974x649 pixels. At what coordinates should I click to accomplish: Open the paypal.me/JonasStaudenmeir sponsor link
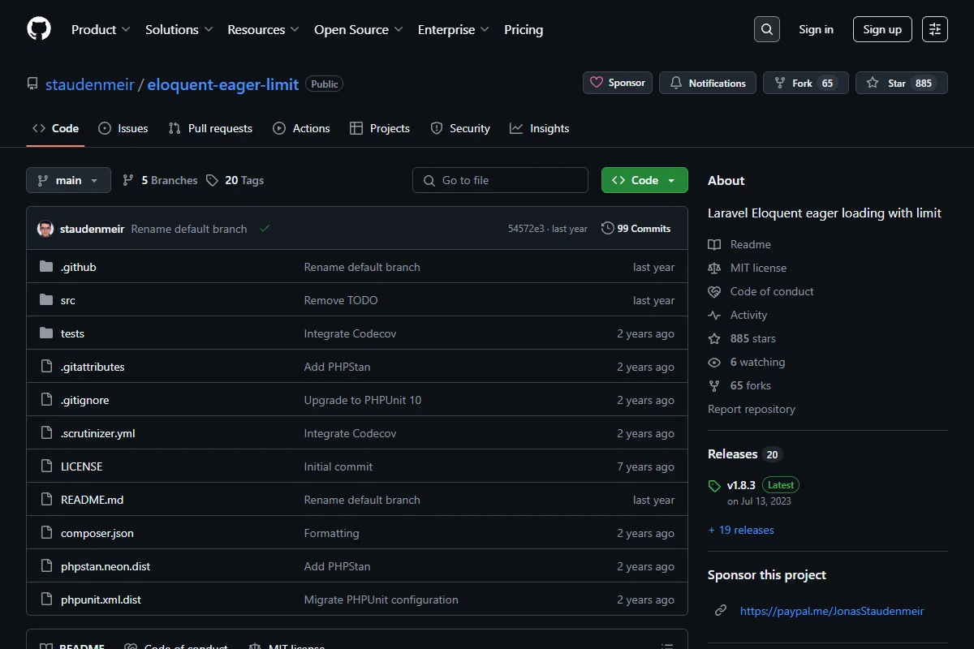(832, 611)
